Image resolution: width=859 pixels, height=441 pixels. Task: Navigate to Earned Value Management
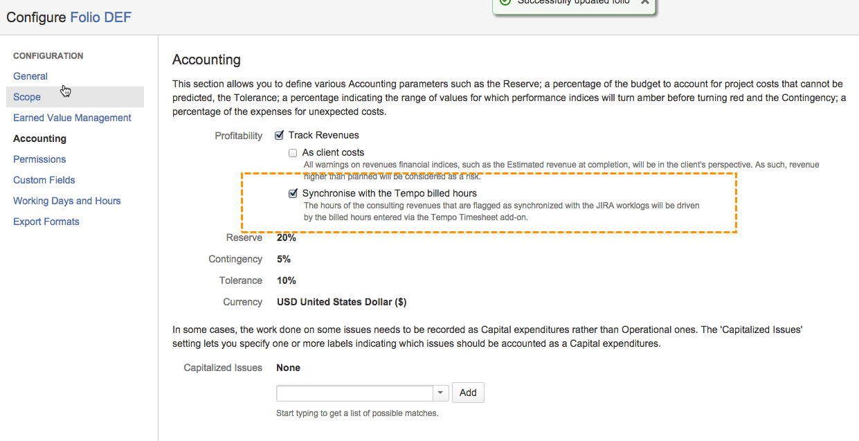tap(72, 118)
